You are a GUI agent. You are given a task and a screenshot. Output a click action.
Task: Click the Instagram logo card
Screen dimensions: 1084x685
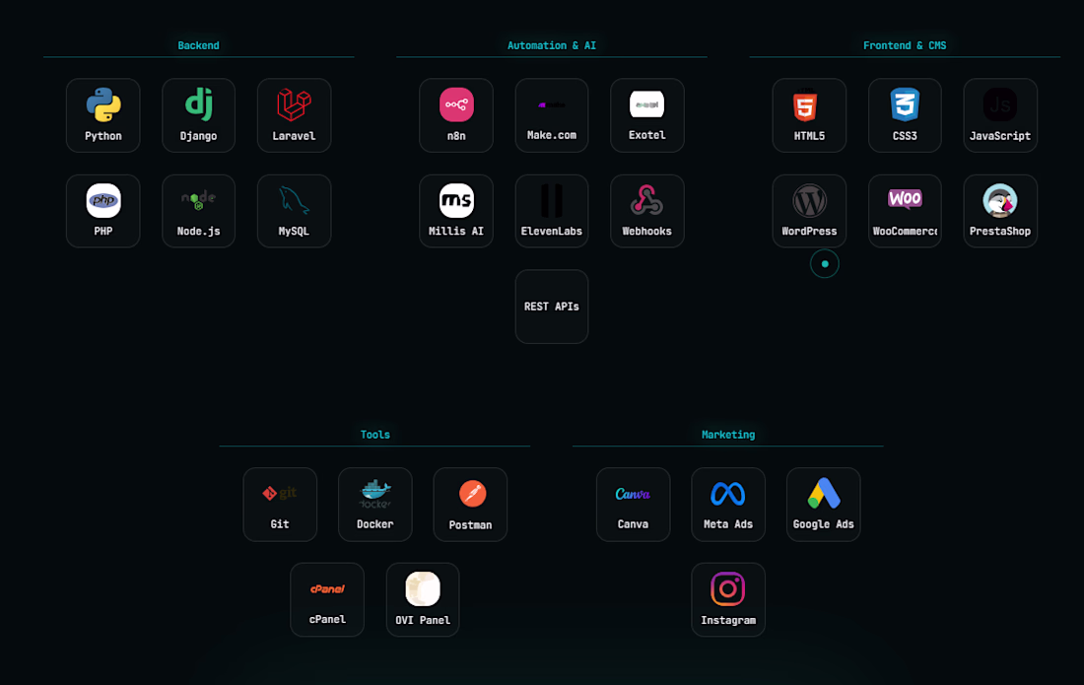728,600
